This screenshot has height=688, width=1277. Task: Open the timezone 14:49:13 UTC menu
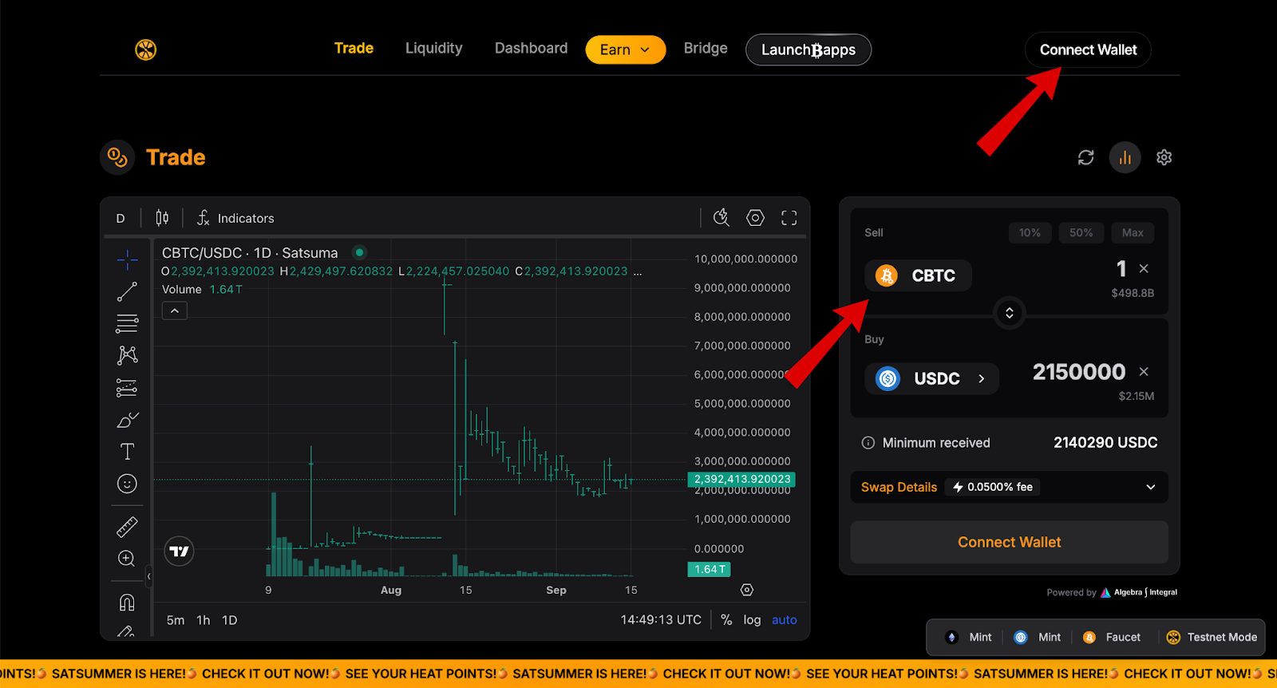[661, 620]
